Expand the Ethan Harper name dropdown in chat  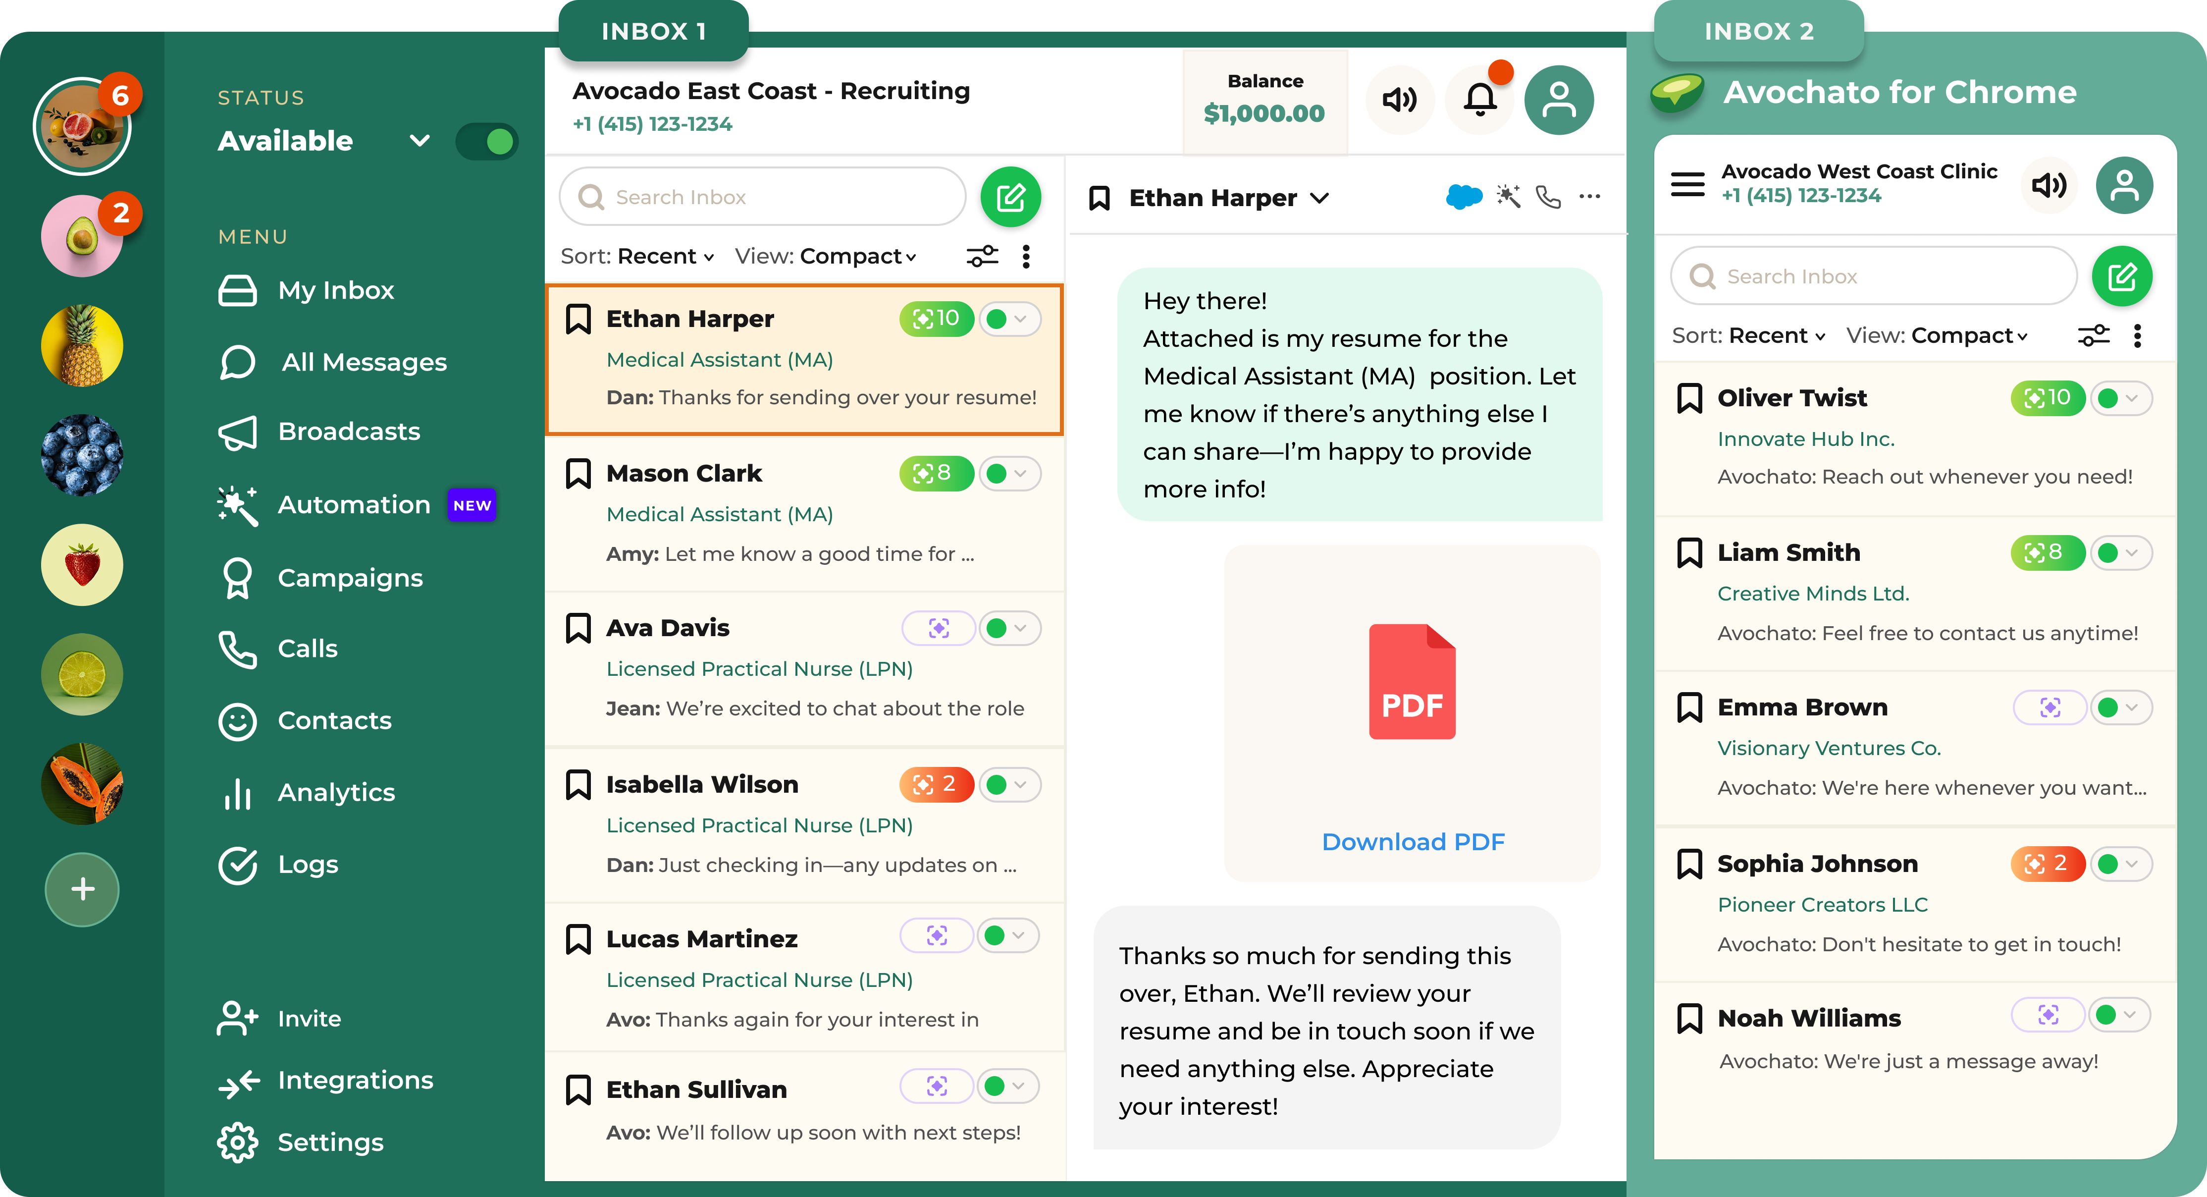[x=1319, y=198]
